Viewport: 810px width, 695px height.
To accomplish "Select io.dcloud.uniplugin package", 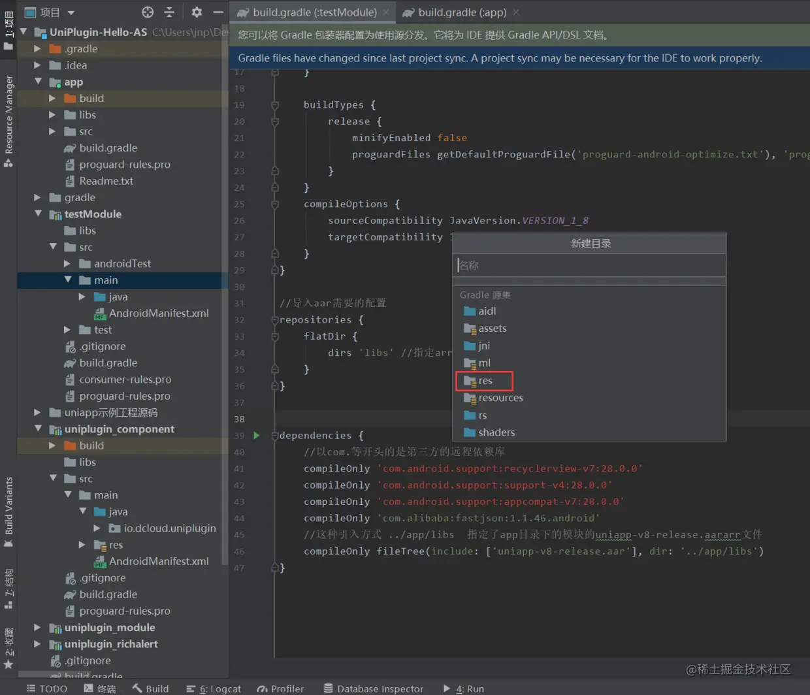I will click(x=162, y=528).
